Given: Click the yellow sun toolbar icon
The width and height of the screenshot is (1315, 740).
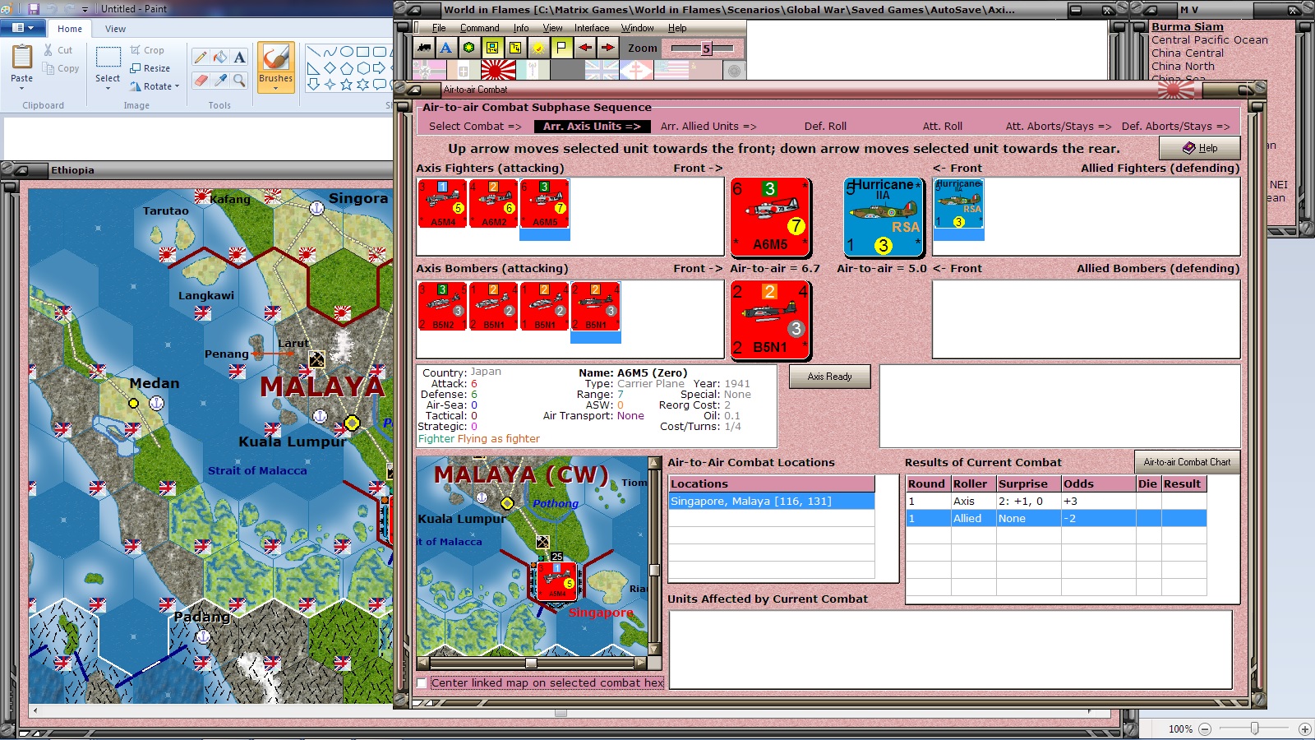Looking at the screenshot, I should coord(538,48).
